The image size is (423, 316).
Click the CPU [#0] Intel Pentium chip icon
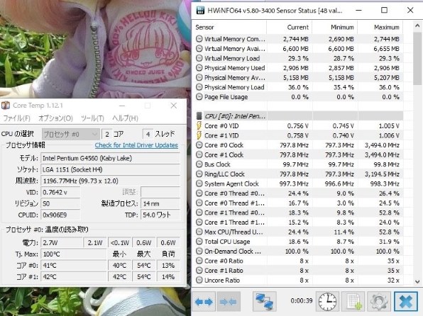[199, 116]
